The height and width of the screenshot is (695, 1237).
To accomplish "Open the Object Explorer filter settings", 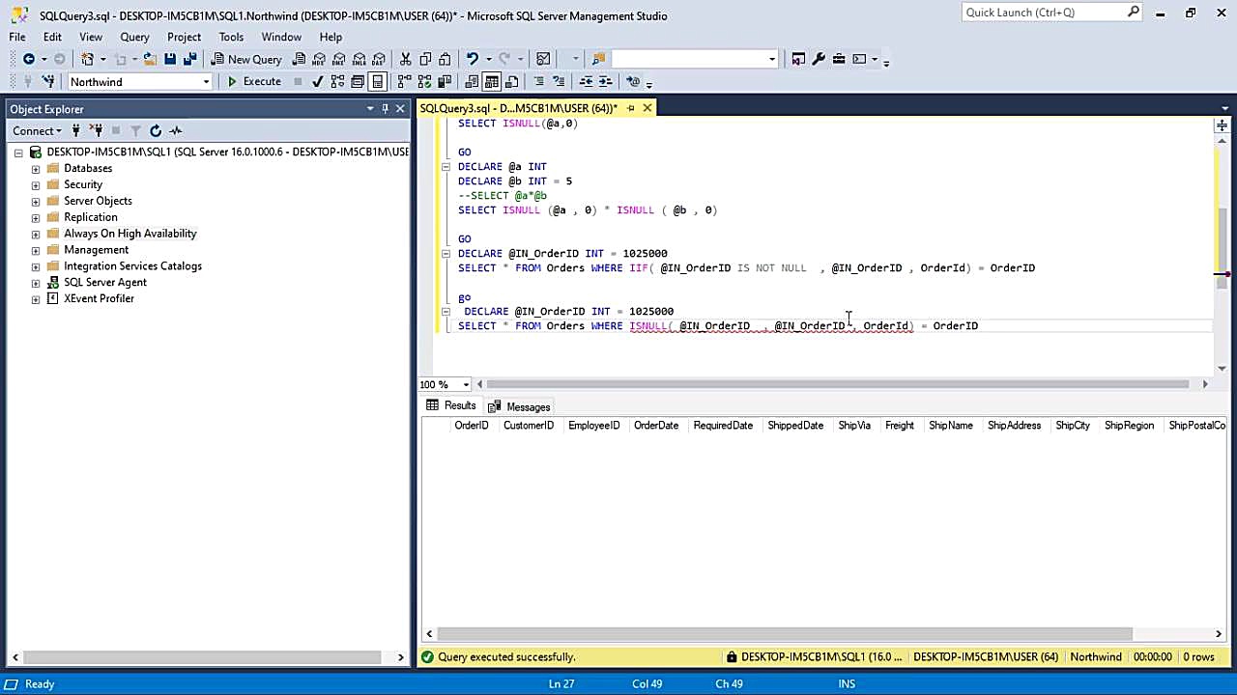I will point(136,130).
